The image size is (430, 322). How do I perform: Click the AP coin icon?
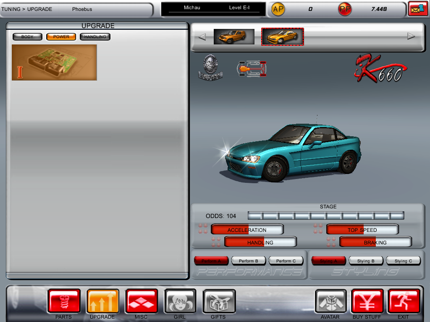278,9
